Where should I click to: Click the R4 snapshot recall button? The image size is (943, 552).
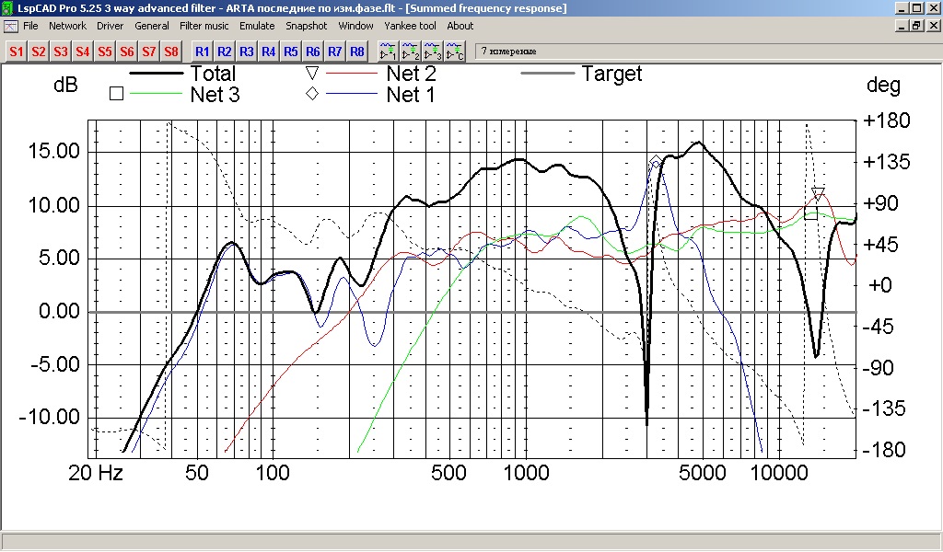point(268,52)
